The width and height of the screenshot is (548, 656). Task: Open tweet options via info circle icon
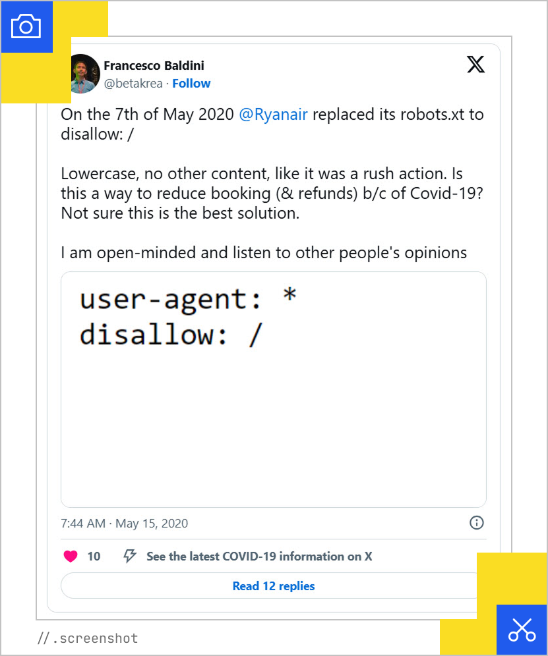[476, 523]
